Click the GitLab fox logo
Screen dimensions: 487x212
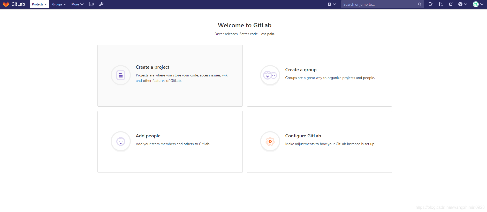pyautogui.click(x=6, y=4)
